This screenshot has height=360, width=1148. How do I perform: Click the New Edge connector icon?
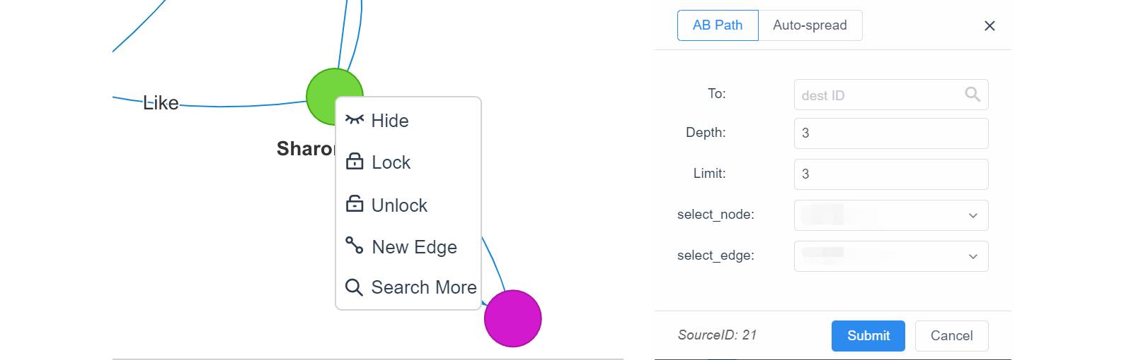click(355, 245)
